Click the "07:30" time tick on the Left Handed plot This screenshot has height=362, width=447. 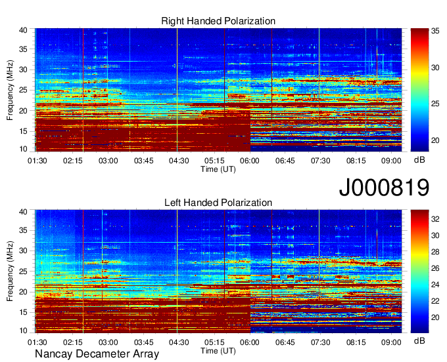[320, 342]
